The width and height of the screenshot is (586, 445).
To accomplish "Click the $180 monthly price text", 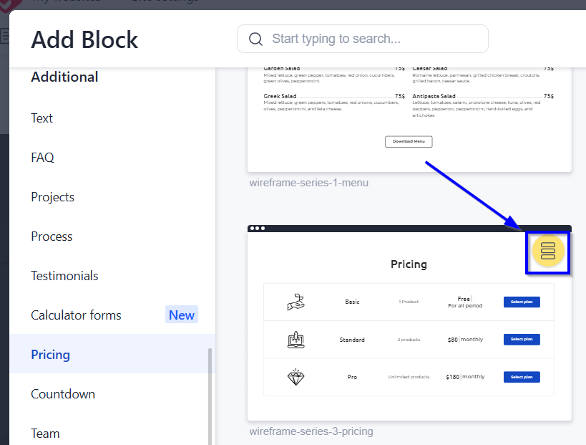I will click(465, 377).
